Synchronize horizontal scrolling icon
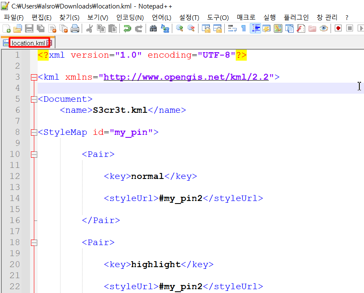The width and height of the screenshot is (364, 293). pos(217,28)
